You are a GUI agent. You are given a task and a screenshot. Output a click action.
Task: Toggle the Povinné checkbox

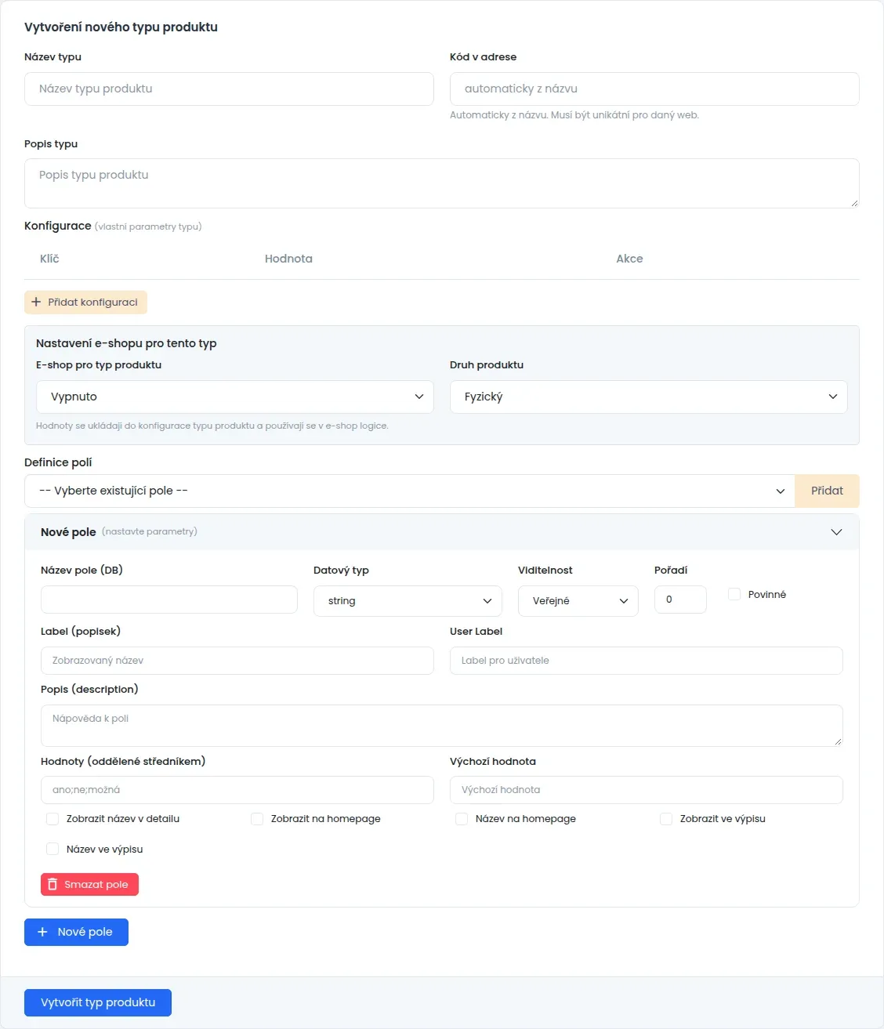(734, 594)
